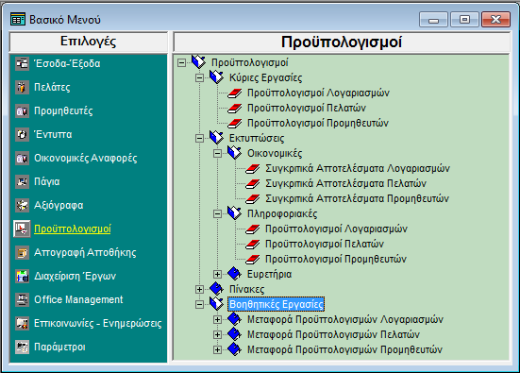Click the red book icon of Συγκριτικά Αποτελέσματα Πελατών
The height and width of the screenshot is (373, 520).
(253, 183)
